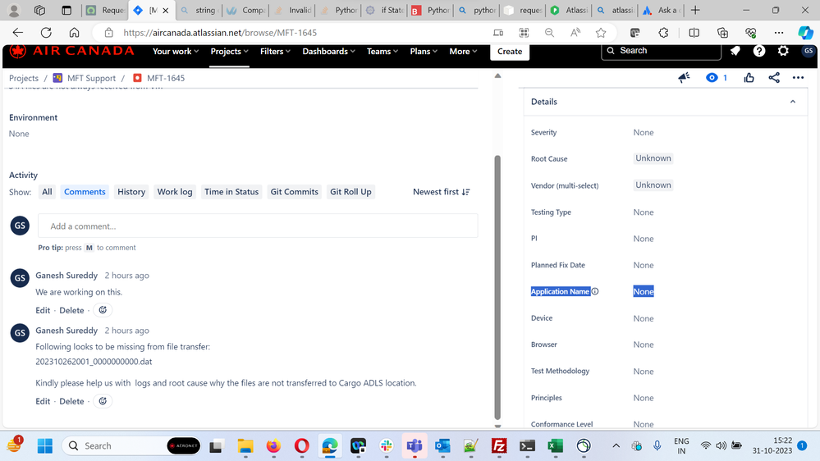Focus the Jira Search box

(x=661, y=51)
